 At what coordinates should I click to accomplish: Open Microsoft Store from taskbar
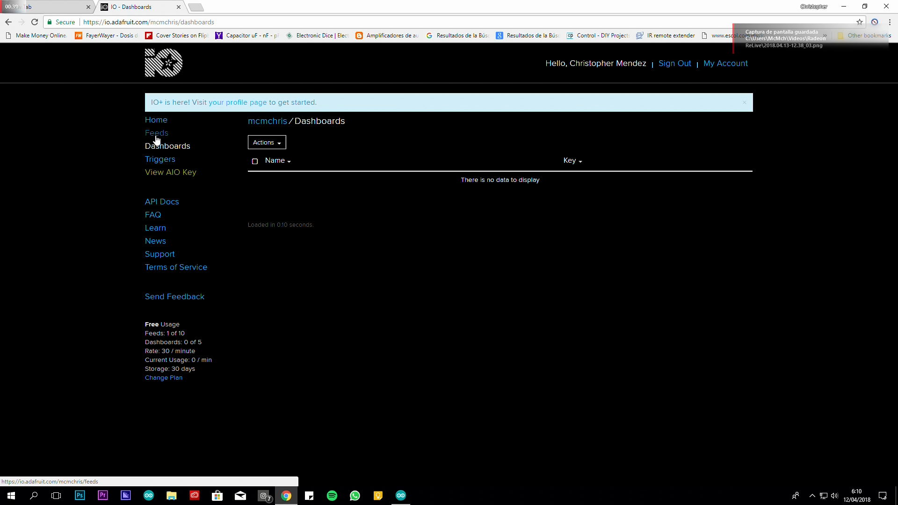(x=217, y=496)
